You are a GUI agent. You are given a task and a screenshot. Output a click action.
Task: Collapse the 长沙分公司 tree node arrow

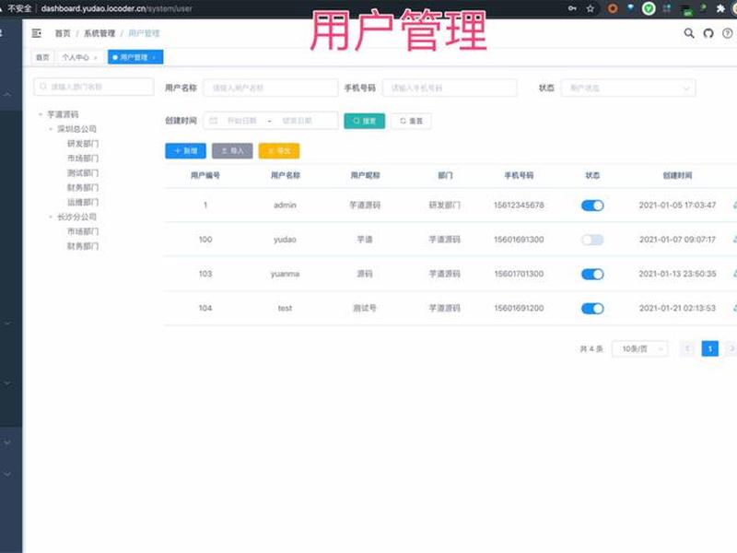click(51, 217)
